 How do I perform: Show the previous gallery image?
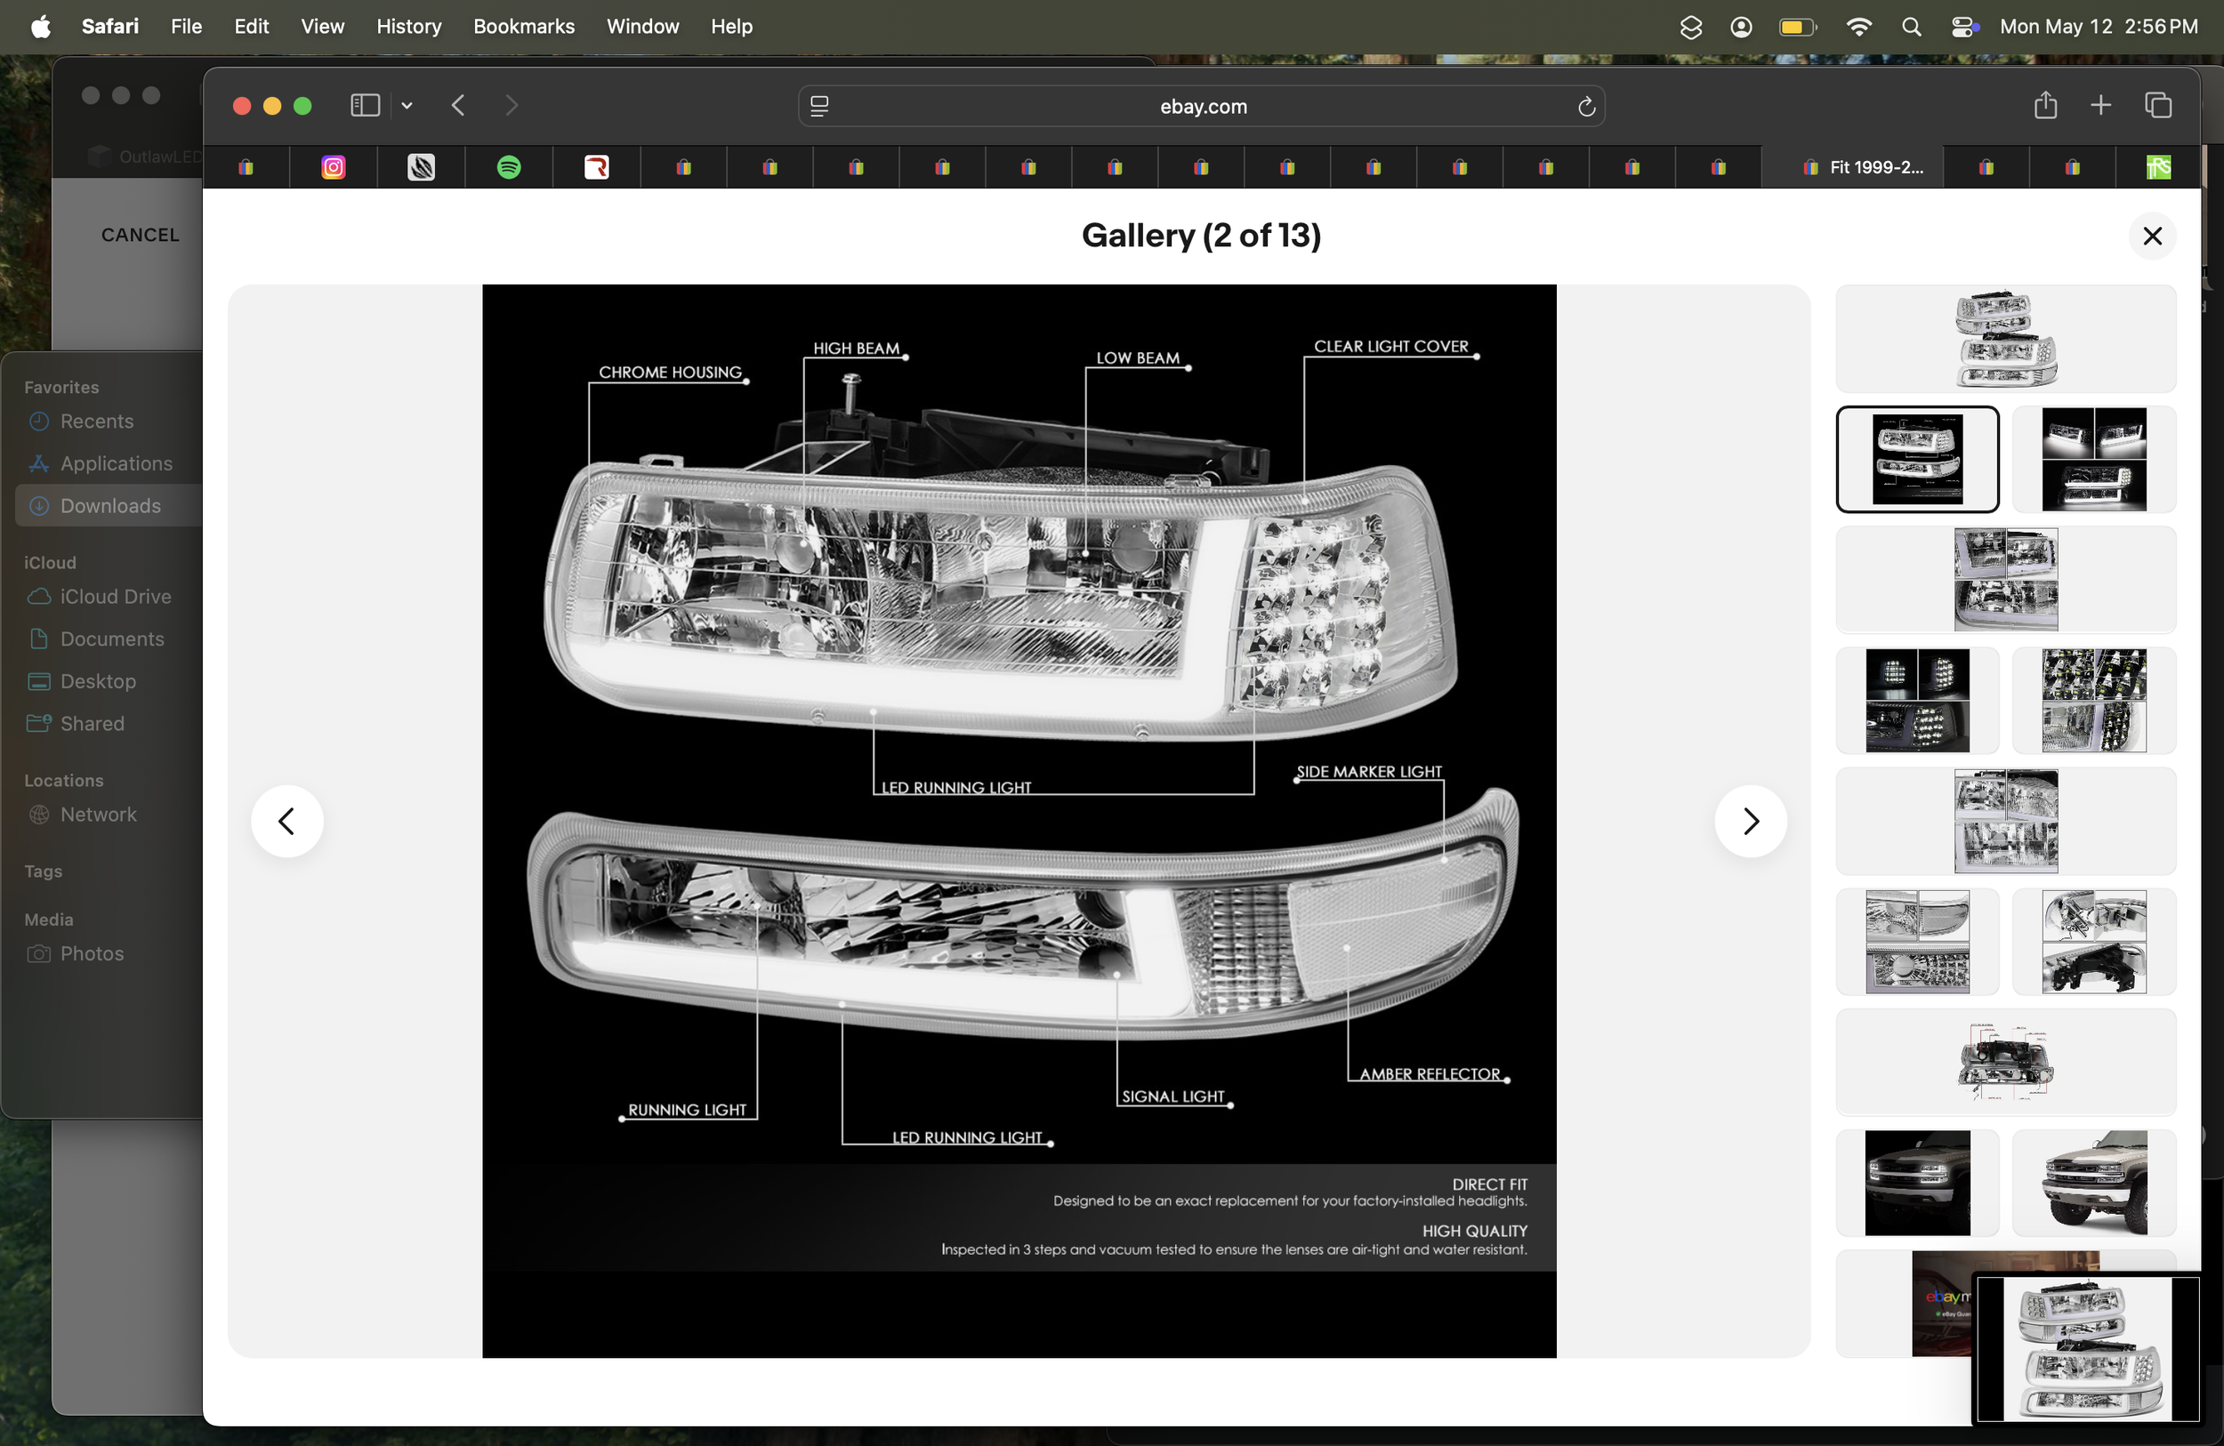(286, 821)
